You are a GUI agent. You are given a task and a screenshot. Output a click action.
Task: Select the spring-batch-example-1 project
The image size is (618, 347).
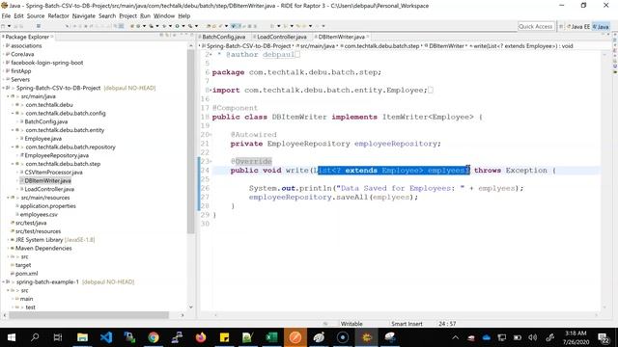(47, 282)
